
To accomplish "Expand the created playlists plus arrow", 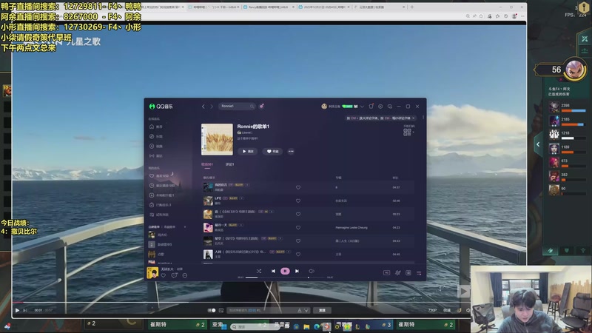I will pos(185,227).
